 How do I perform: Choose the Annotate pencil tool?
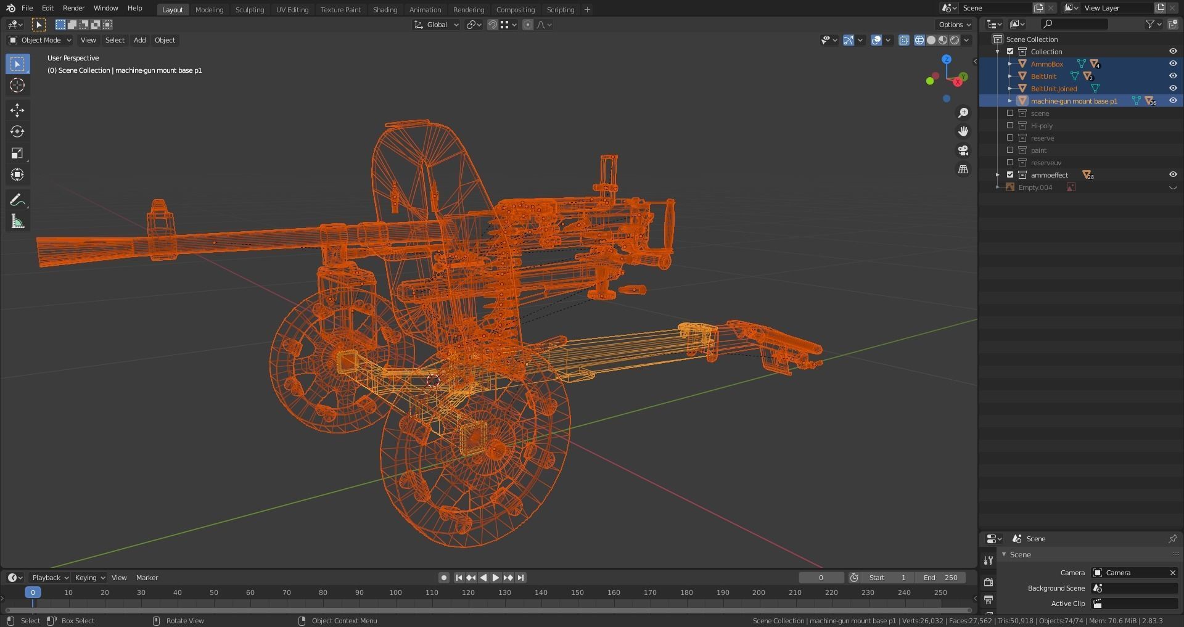[17, 200]
